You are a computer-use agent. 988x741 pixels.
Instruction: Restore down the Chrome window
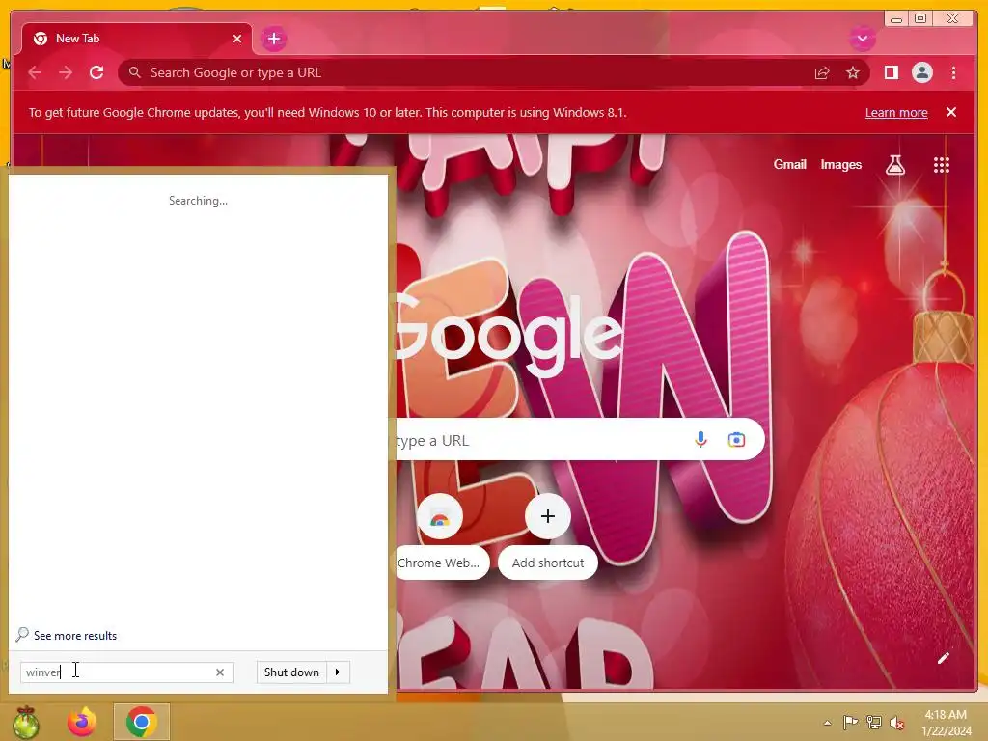[920, 19]
